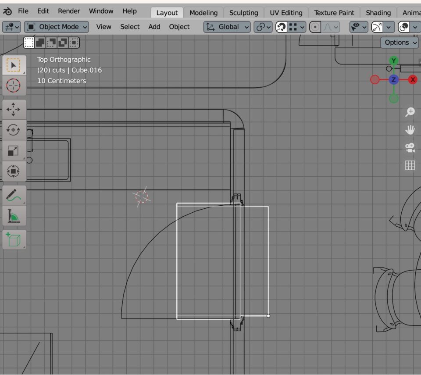
Task: Switch to the UV Editing tab
Action: click(286, 13)
